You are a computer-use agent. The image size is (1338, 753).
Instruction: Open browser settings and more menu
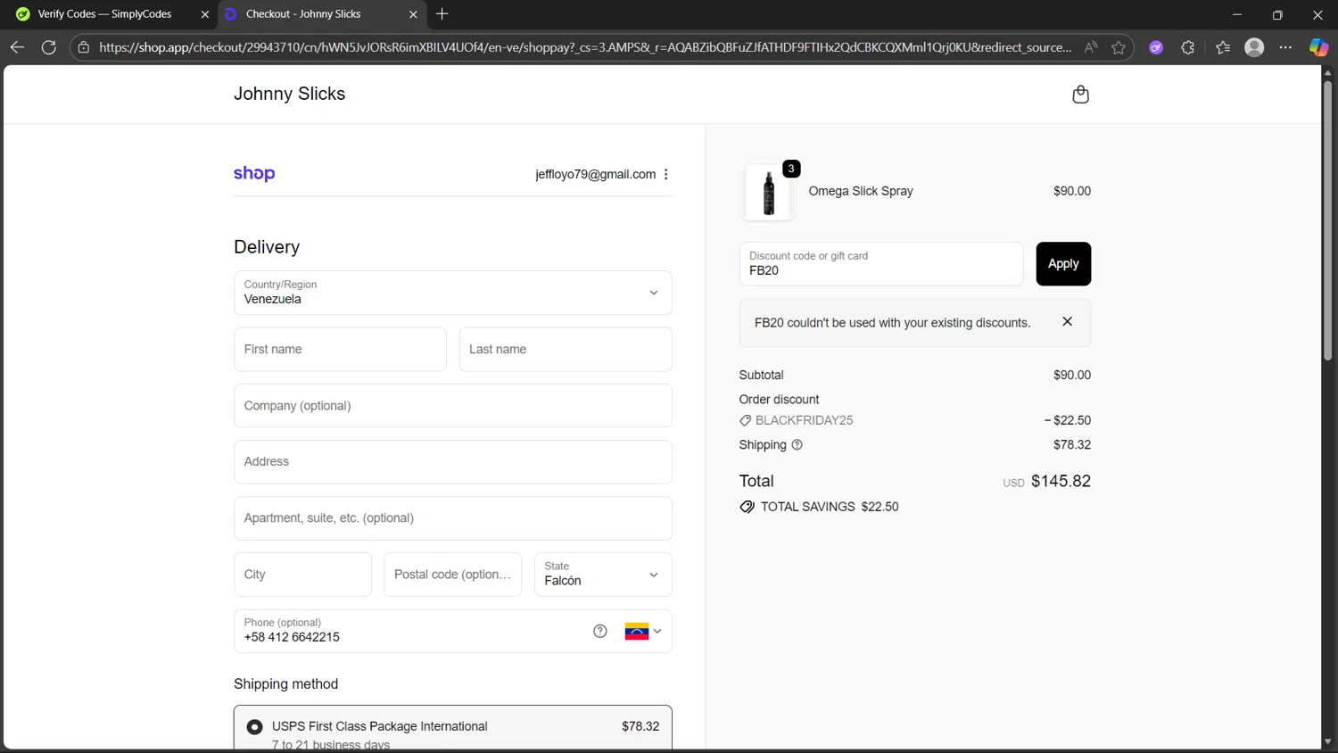[x=1285, y=47]
